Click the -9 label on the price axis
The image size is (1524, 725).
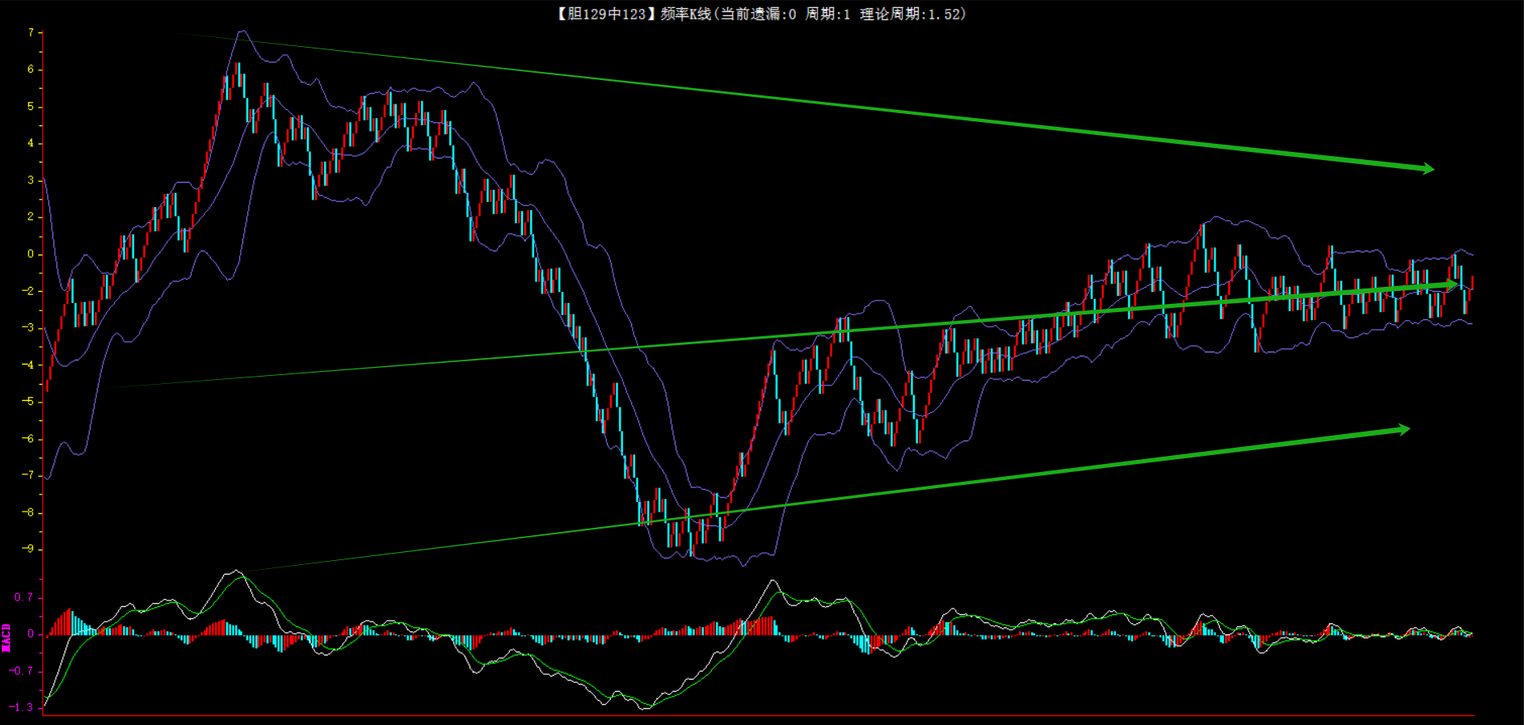tap(28, 549)
